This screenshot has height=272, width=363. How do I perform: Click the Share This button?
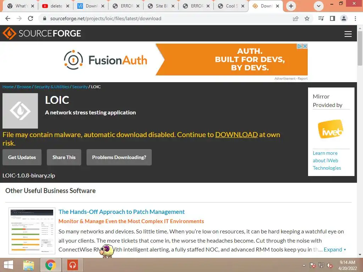click(64, 157)
